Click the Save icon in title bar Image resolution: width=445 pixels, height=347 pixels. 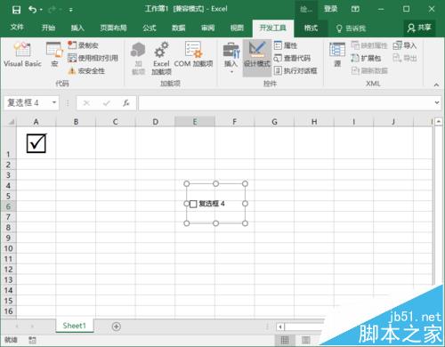(x=16, y=10)
